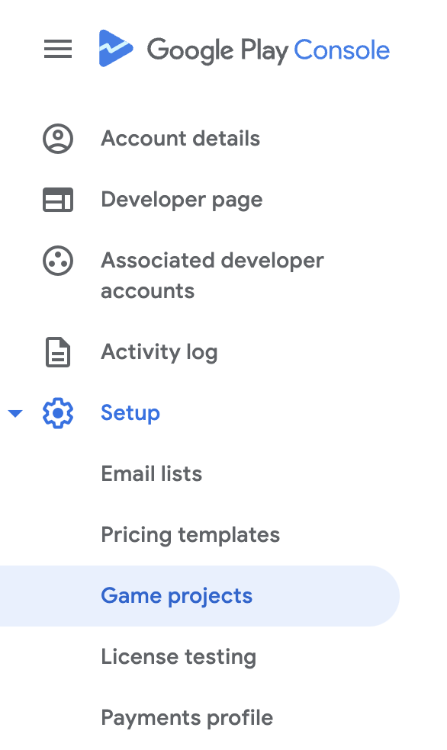Open Pricing templates
Image resolution: width=447 pixels, height=750 pixels.
[x=191, y=535]
